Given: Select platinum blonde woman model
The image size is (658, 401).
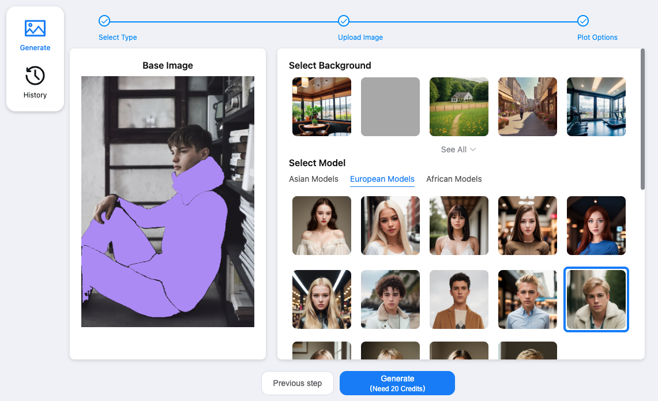Looking at the screenshot, I should coord(390,226).
